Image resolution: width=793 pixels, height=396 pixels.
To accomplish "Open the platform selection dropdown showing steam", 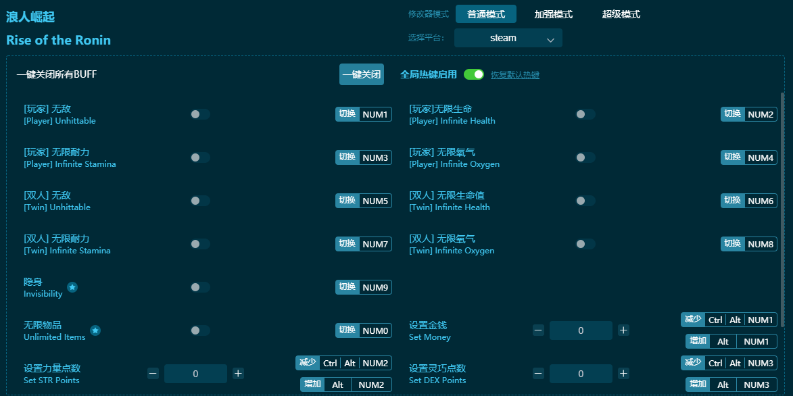I will pos(508,38).
